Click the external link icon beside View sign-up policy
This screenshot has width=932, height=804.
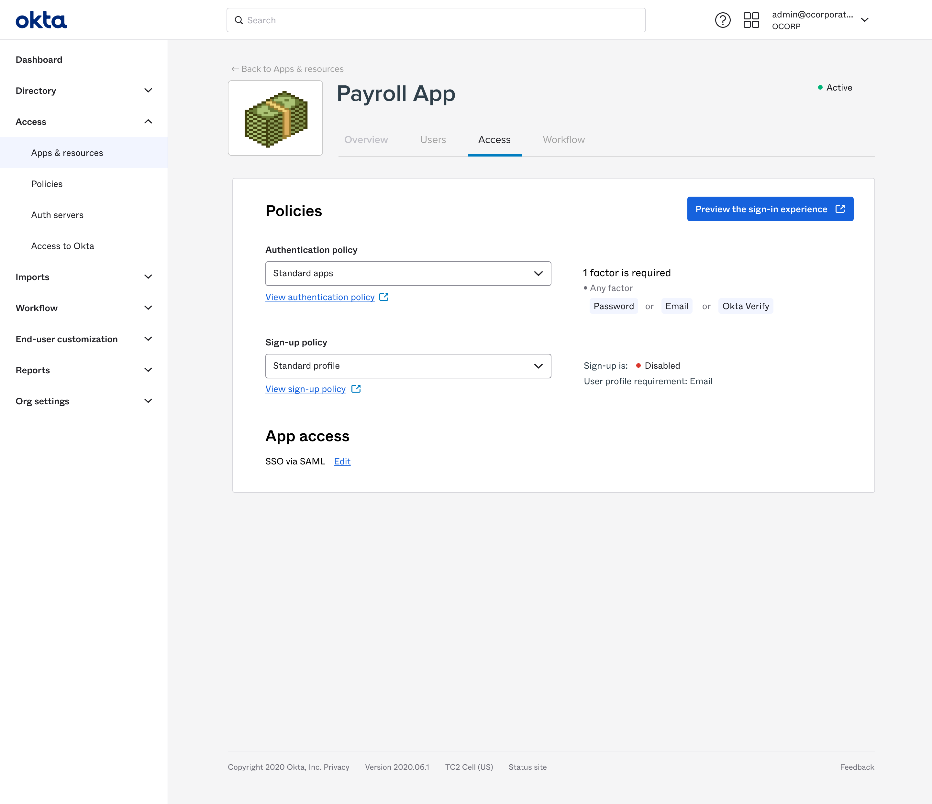coord(356,389)
